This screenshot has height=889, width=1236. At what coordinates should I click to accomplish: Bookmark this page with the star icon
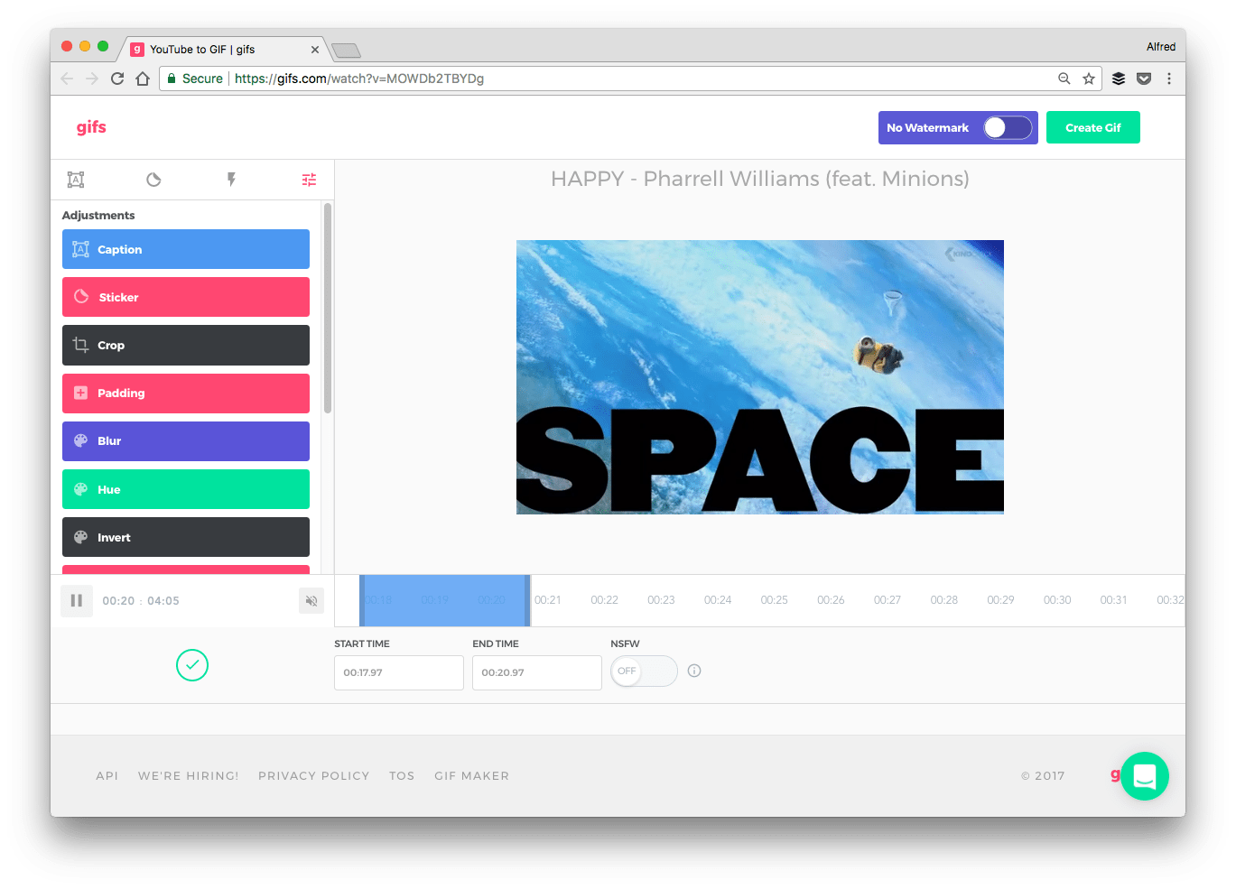1089,79
